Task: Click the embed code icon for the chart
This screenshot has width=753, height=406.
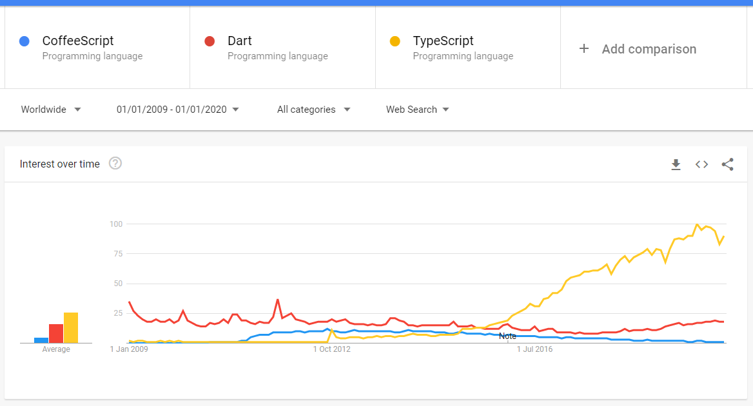Action: [x=701, y=164]
